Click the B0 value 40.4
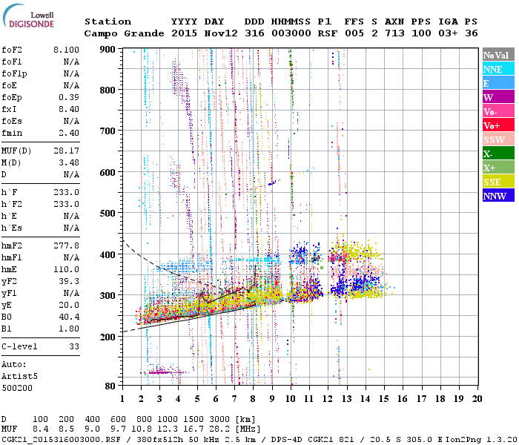This screenshot has width=519, height=445. (x=69, y=317)
